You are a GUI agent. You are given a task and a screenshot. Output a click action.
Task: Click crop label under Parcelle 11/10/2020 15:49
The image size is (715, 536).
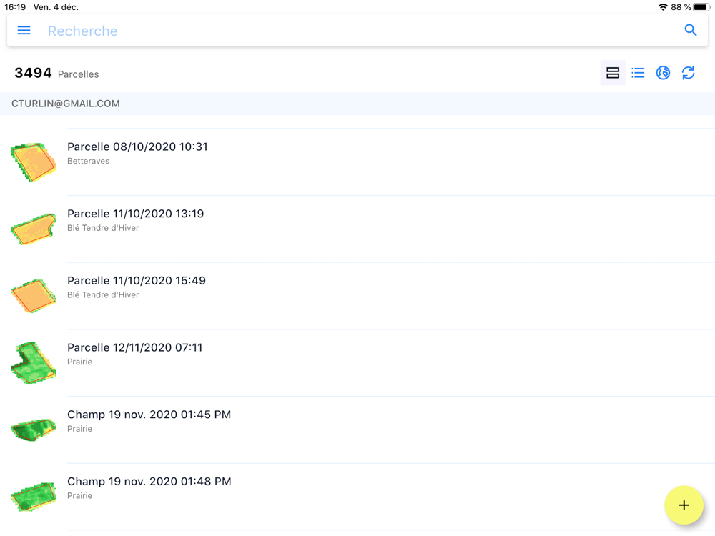pyautogui.click(x=103, y=295)
